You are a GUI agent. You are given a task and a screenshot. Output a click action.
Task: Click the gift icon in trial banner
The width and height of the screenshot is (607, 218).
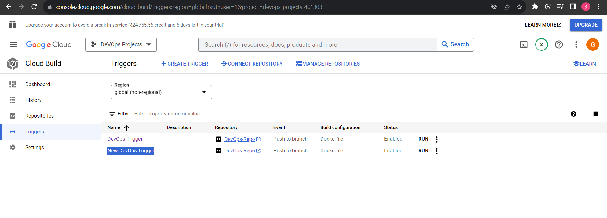(13, 25)
